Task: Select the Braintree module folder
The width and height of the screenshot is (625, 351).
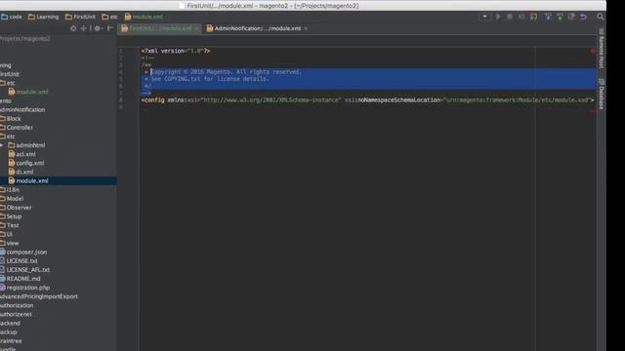Action: point(11,341)
